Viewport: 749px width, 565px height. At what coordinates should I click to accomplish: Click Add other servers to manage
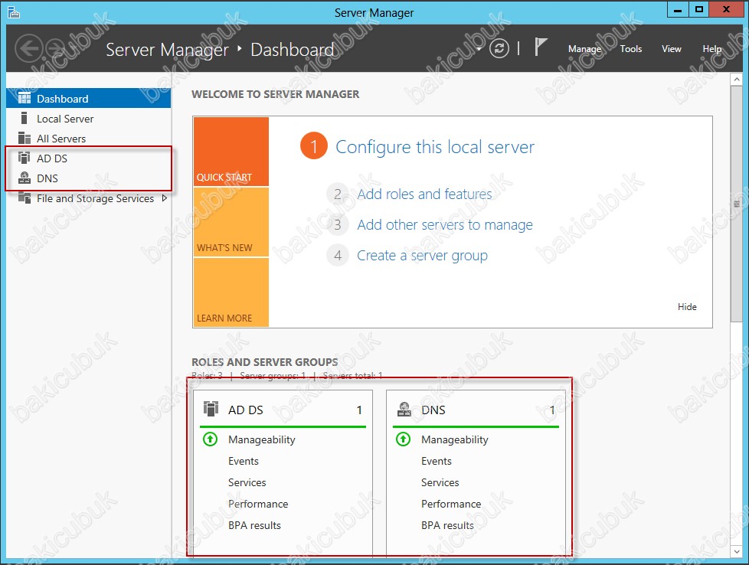coord(445,224)
